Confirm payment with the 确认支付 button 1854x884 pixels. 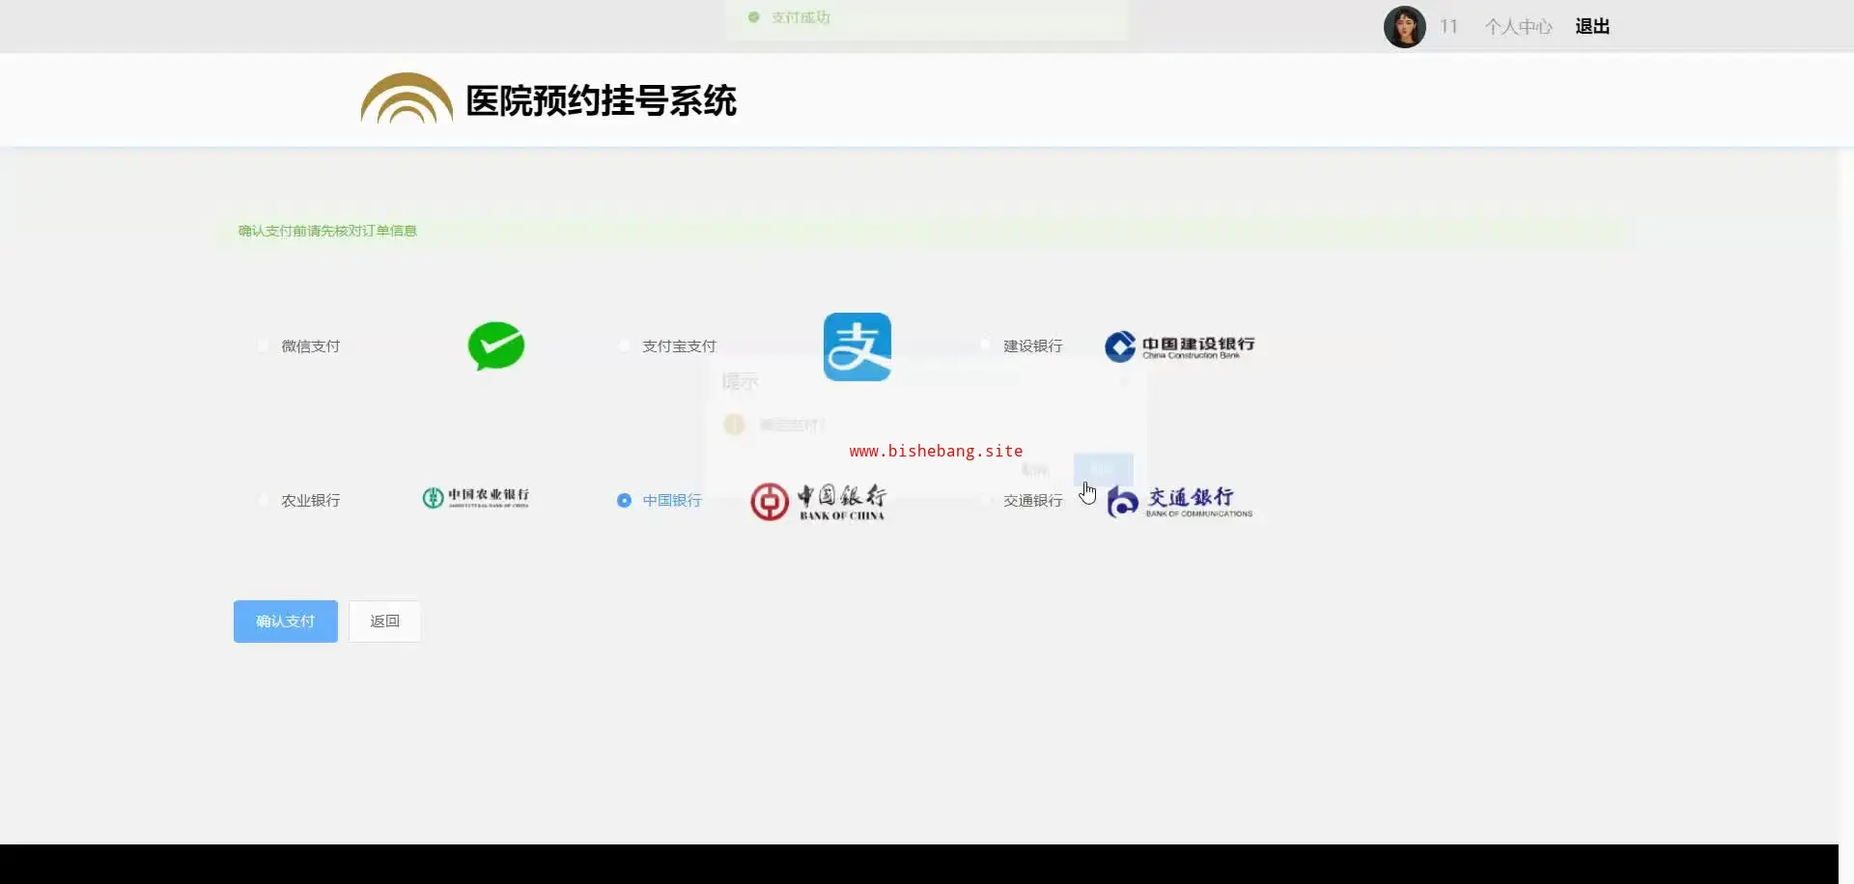click(286, 622)
